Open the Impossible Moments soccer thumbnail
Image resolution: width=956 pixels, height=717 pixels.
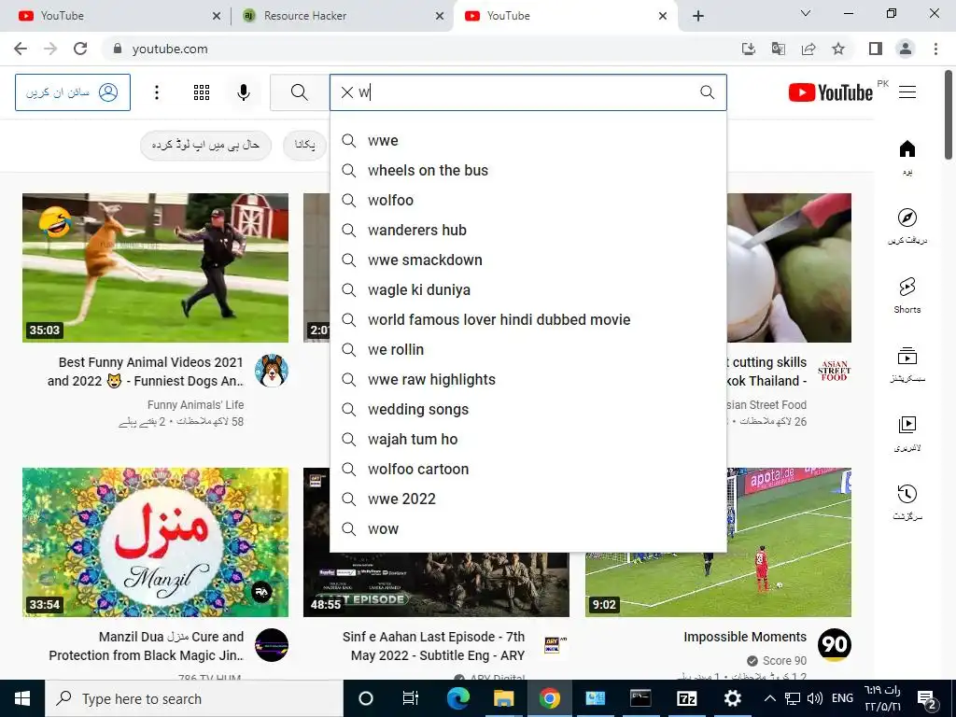(x=718, y=542)
